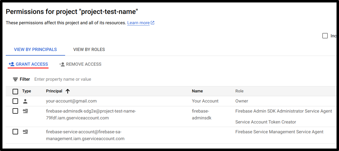Toggle the select-all checkbox in table header
Screen dimensions: 339x151
pyautogui.click(x=15, y=91)
